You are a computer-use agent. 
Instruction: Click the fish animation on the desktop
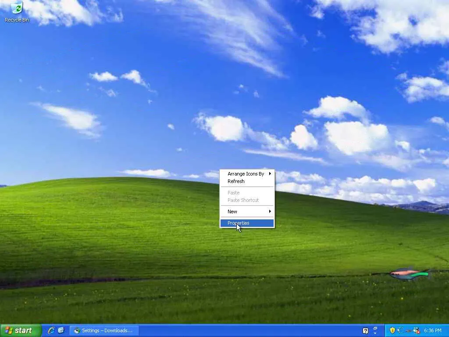click(410, 274)
